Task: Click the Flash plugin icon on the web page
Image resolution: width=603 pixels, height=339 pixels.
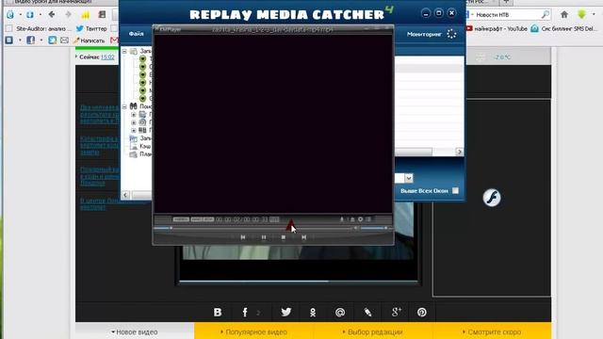Action: pos(492,198)
